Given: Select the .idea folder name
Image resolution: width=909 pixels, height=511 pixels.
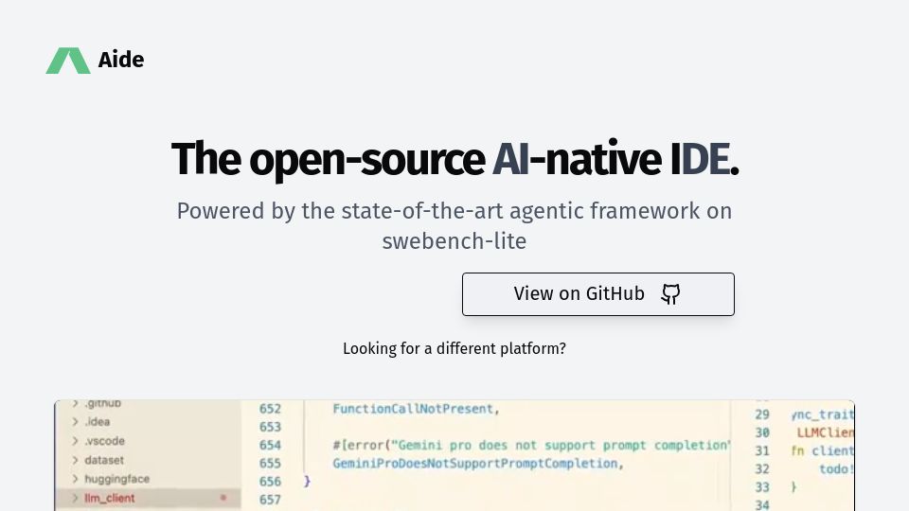Looking at the screenshot, I should pos(98,422).
